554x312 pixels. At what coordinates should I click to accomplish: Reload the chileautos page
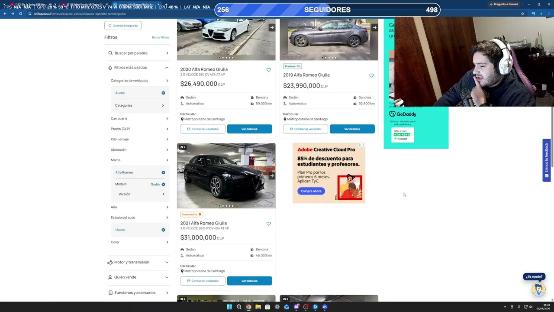tap(20, 13)
